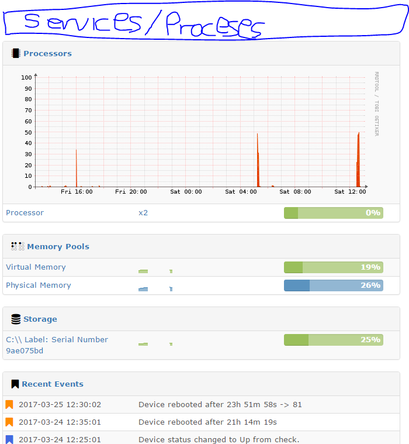The image size is (409, 444).
Task: Open the Memory Pools heading link
Action: pyautogui.click(x=58, y=246)
